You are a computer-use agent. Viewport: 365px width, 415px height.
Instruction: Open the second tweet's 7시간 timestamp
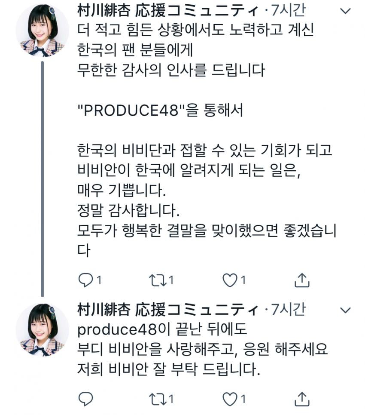289,310
